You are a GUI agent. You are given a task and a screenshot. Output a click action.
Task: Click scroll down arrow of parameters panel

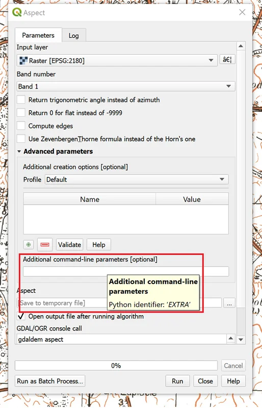[241, 340]
